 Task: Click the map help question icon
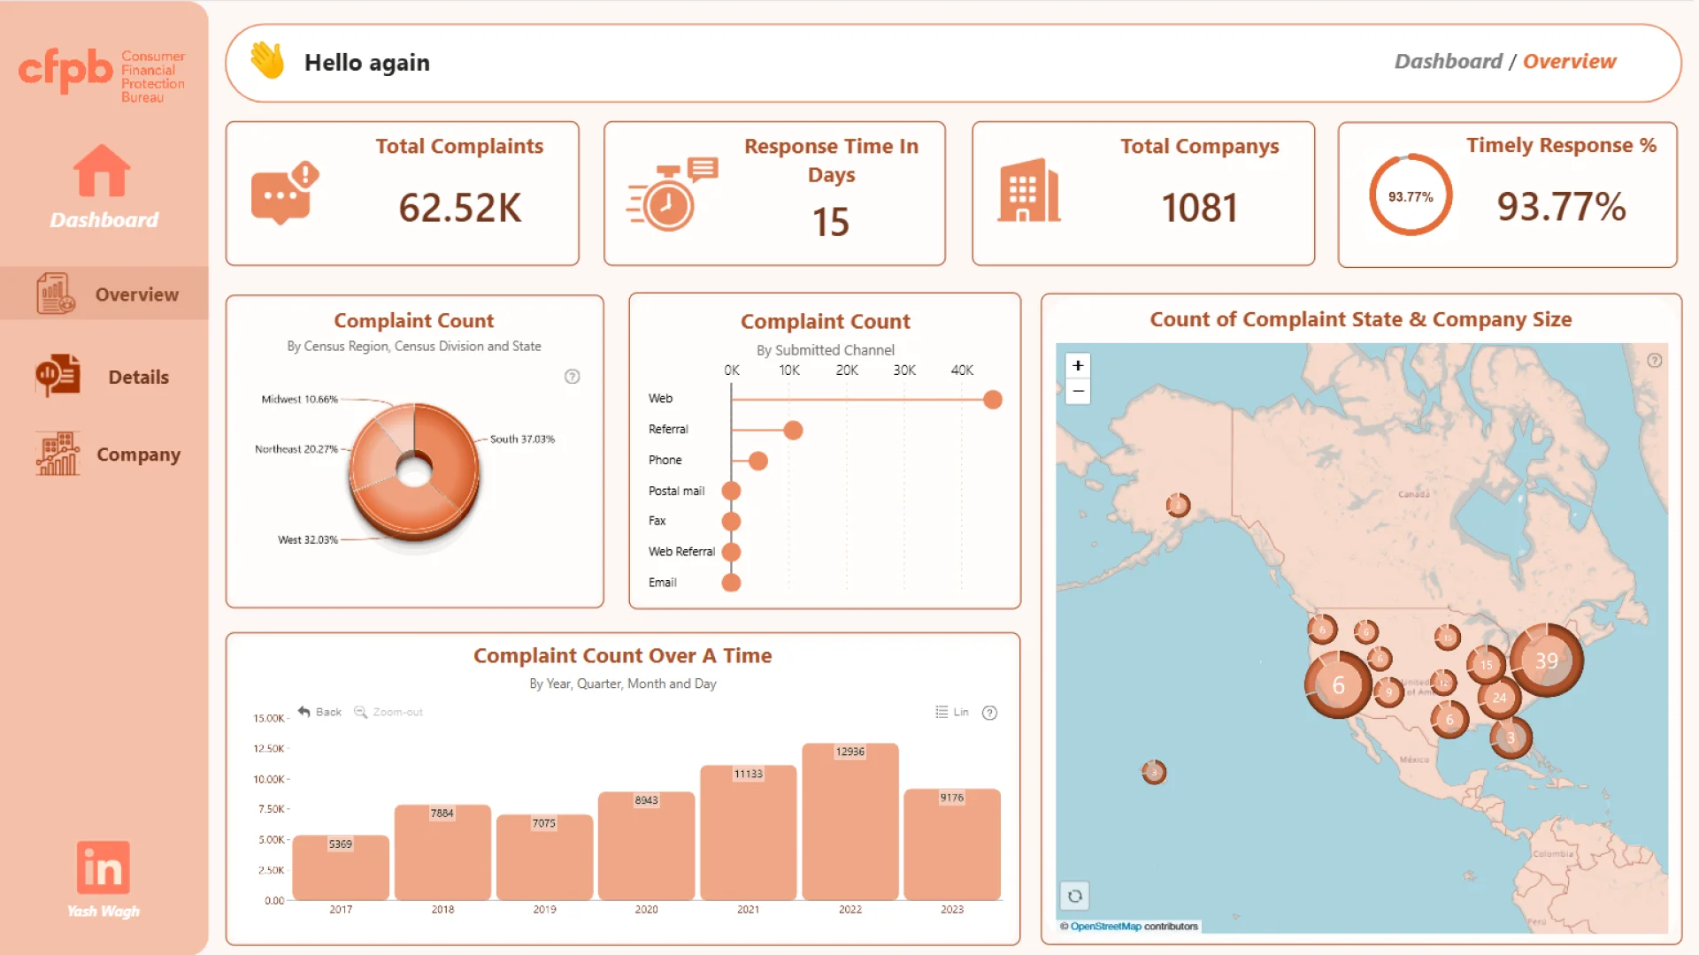tap(1654, 361)
